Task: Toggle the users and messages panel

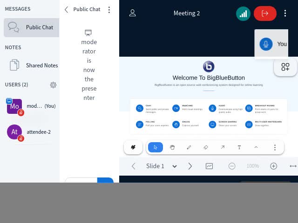Action: (x=132, y=13)
